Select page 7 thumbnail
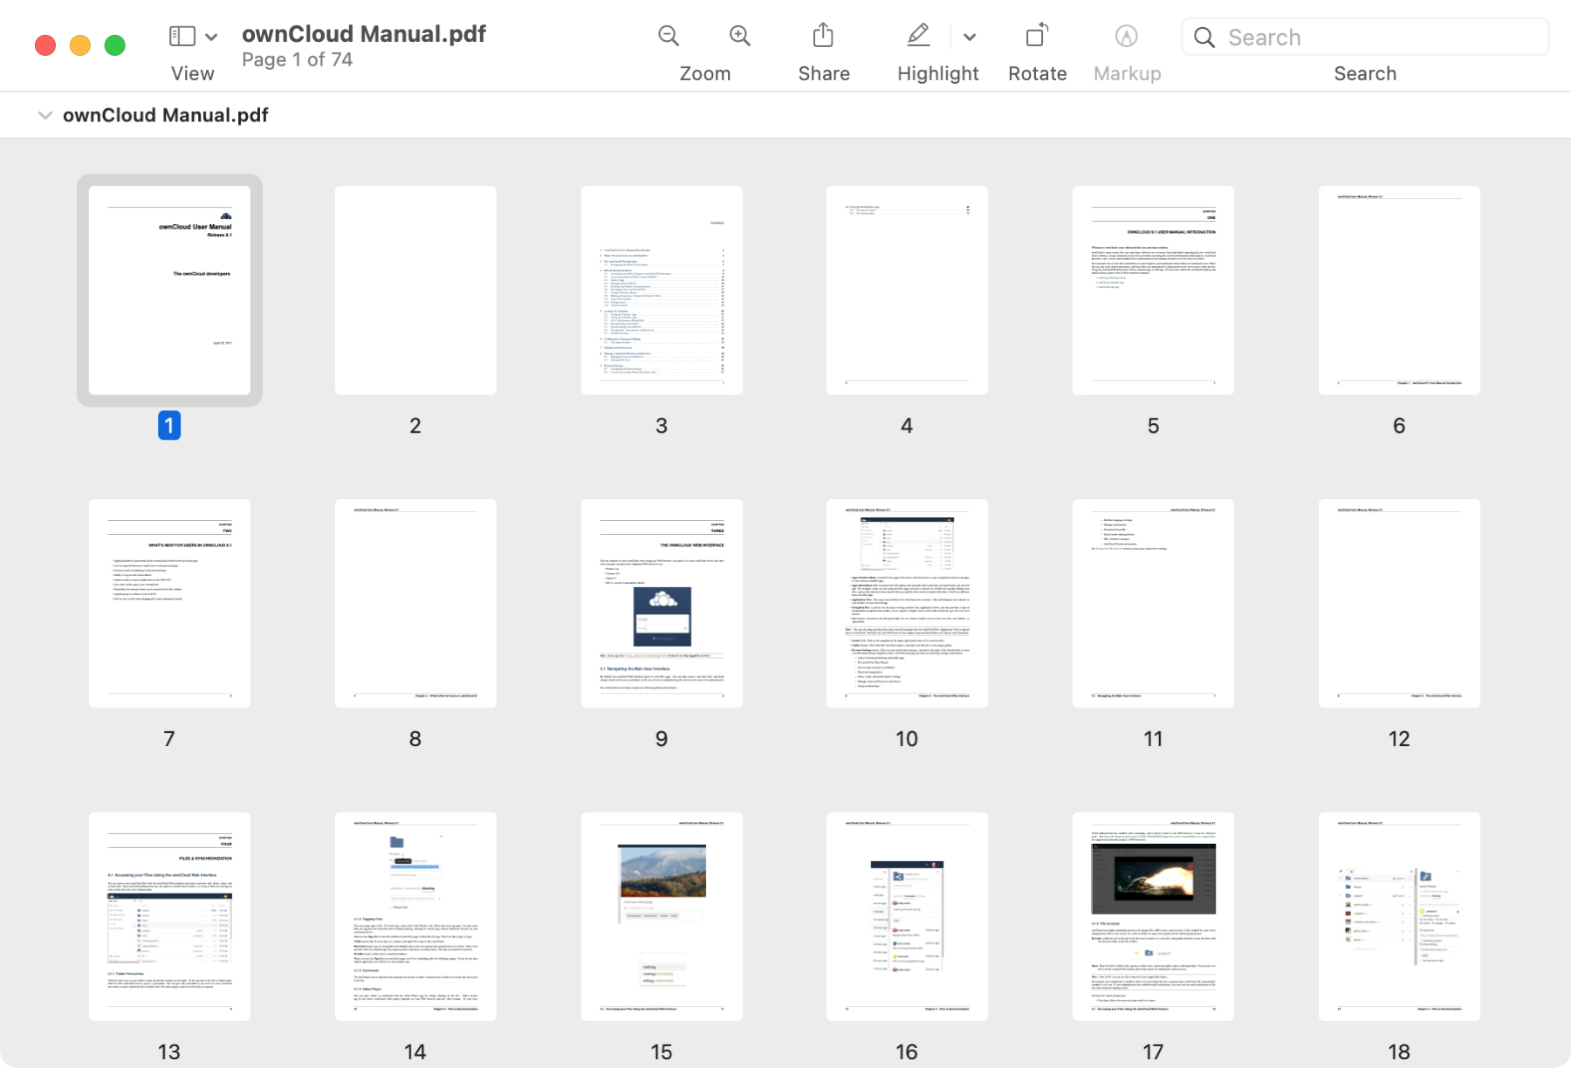 [x=169, y=604]
